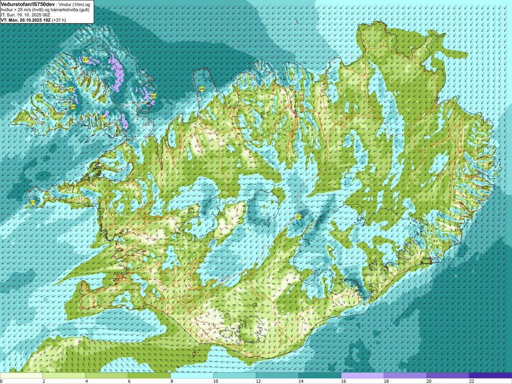
Task: Click the 'IT: Sun. 19. 10. 2025 06Z' line
Action: click(26, 15)
